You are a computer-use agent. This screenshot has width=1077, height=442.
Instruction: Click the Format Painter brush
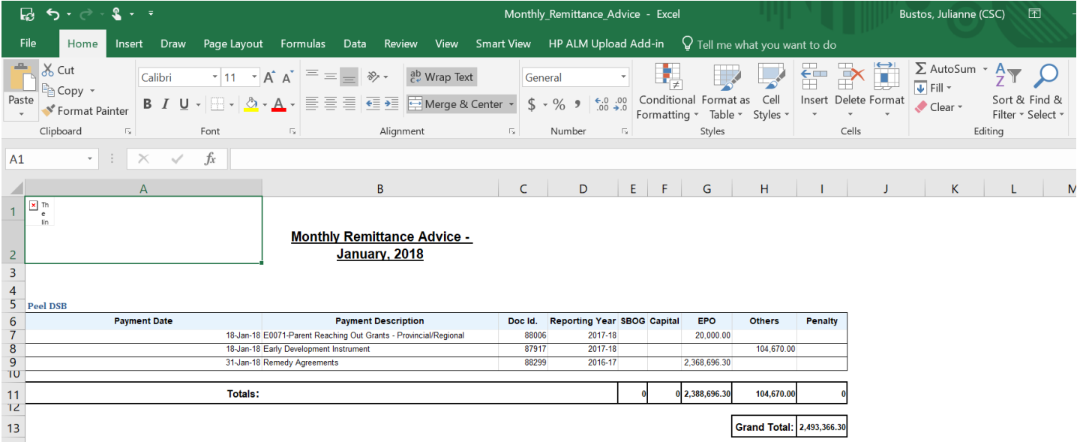(x=49, y=111)
